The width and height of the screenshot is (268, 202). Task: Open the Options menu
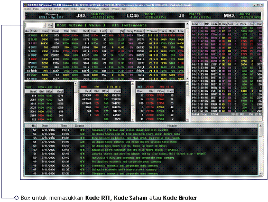pos(105,9)
